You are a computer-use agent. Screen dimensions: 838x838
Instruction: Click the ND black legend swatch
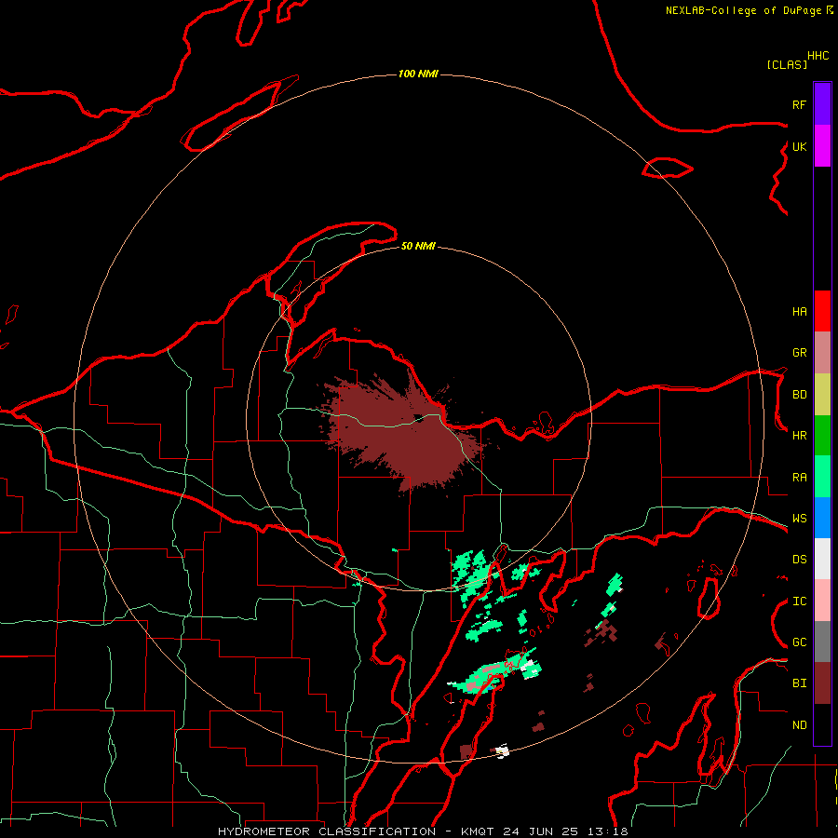point(822,724)
